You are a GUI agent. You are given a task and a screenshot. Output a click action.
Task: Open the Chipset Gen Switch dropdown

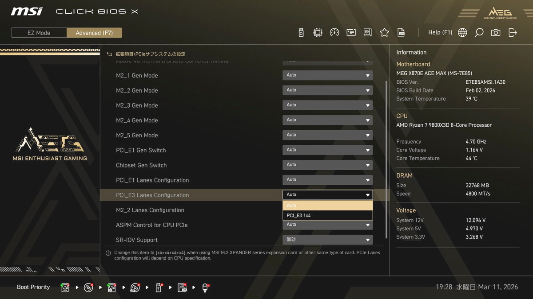click(x=327, y=165)
